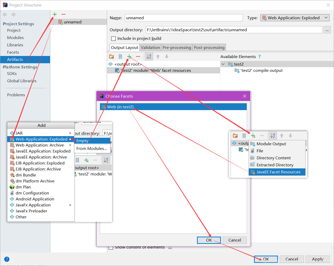Image resolution: width=334 pixels, height=266 pixels.
Task: Click the green plus to add an element
Action: point(129,56)
